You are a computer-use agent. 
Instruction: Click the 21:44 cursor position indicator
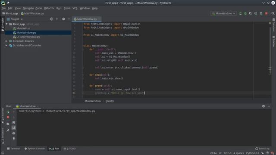coord(213,153)
